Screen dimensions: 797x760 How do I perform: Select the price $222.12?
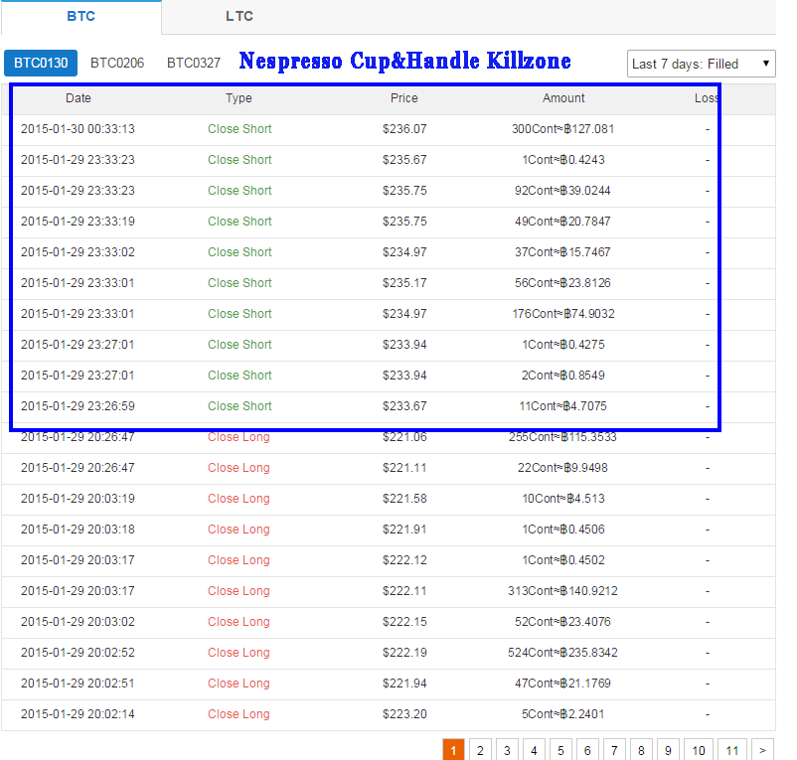[x=404, y=560]
